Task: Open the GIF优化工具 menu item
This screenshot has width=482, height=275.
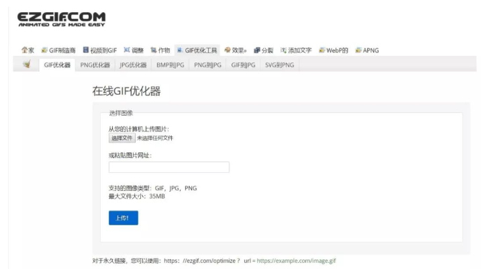Action: [197, 50]
